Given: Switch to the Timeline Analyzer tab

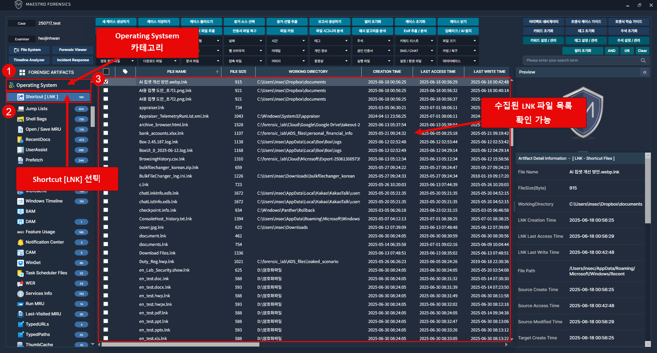Looking at the screenshot, I should click(29, 60).
